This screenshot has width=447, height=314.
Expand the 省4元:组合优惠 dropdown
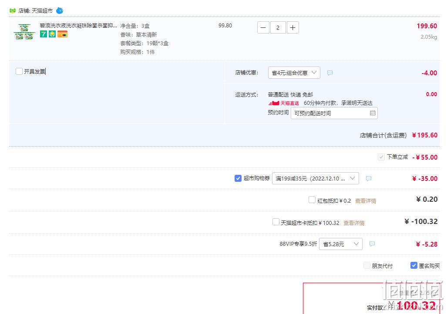tap(294, 73)
